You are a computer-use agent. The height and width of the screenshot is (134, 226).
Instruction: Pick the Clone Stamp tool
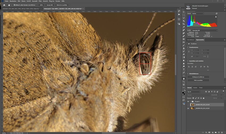coord(184,48)
